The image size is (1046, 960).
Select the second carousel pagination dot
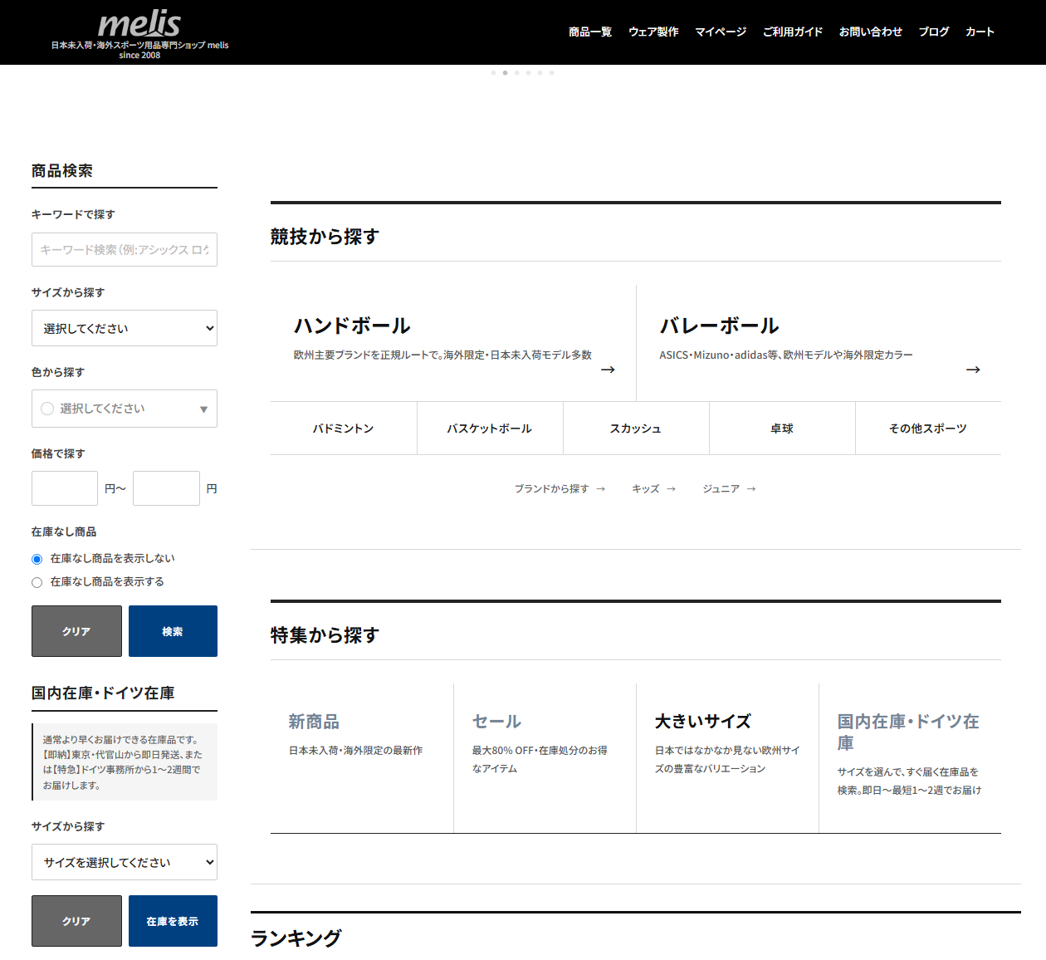click(505, 73)
